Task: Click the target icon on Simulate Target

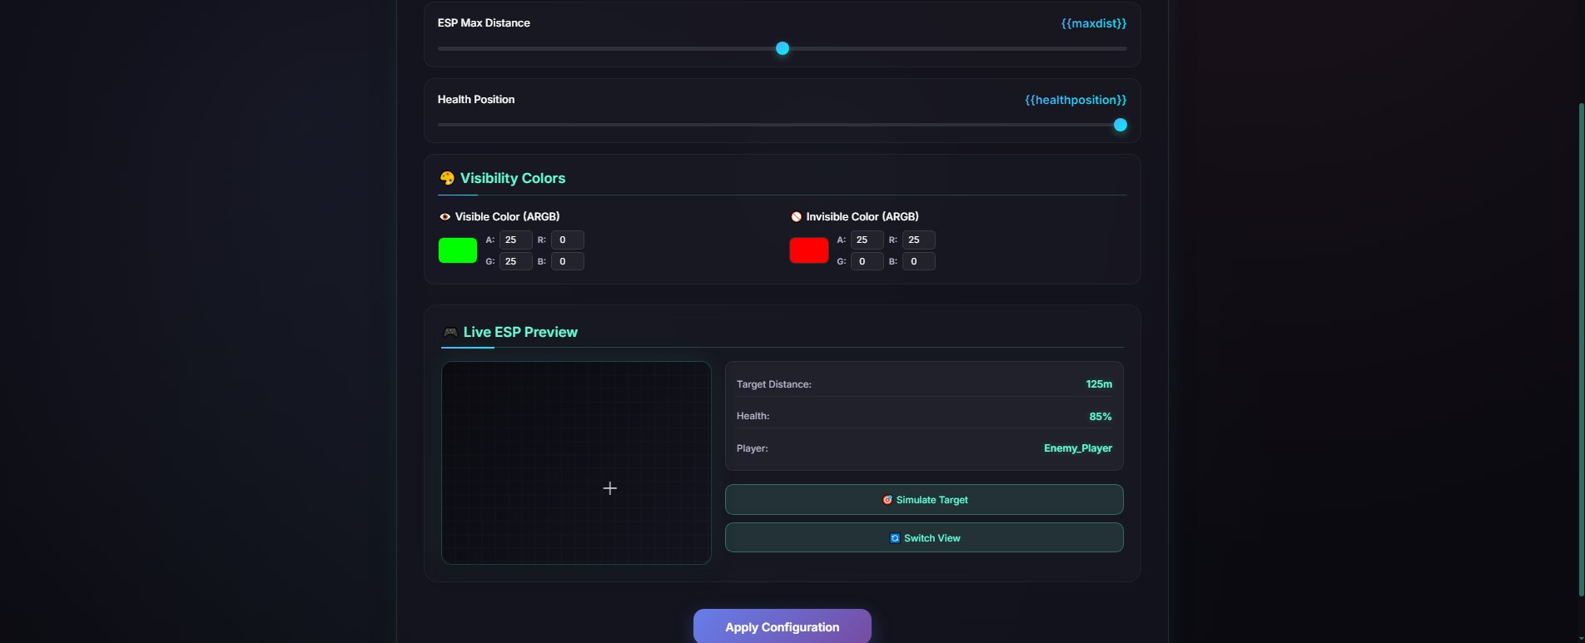Action: click(887, 500)
